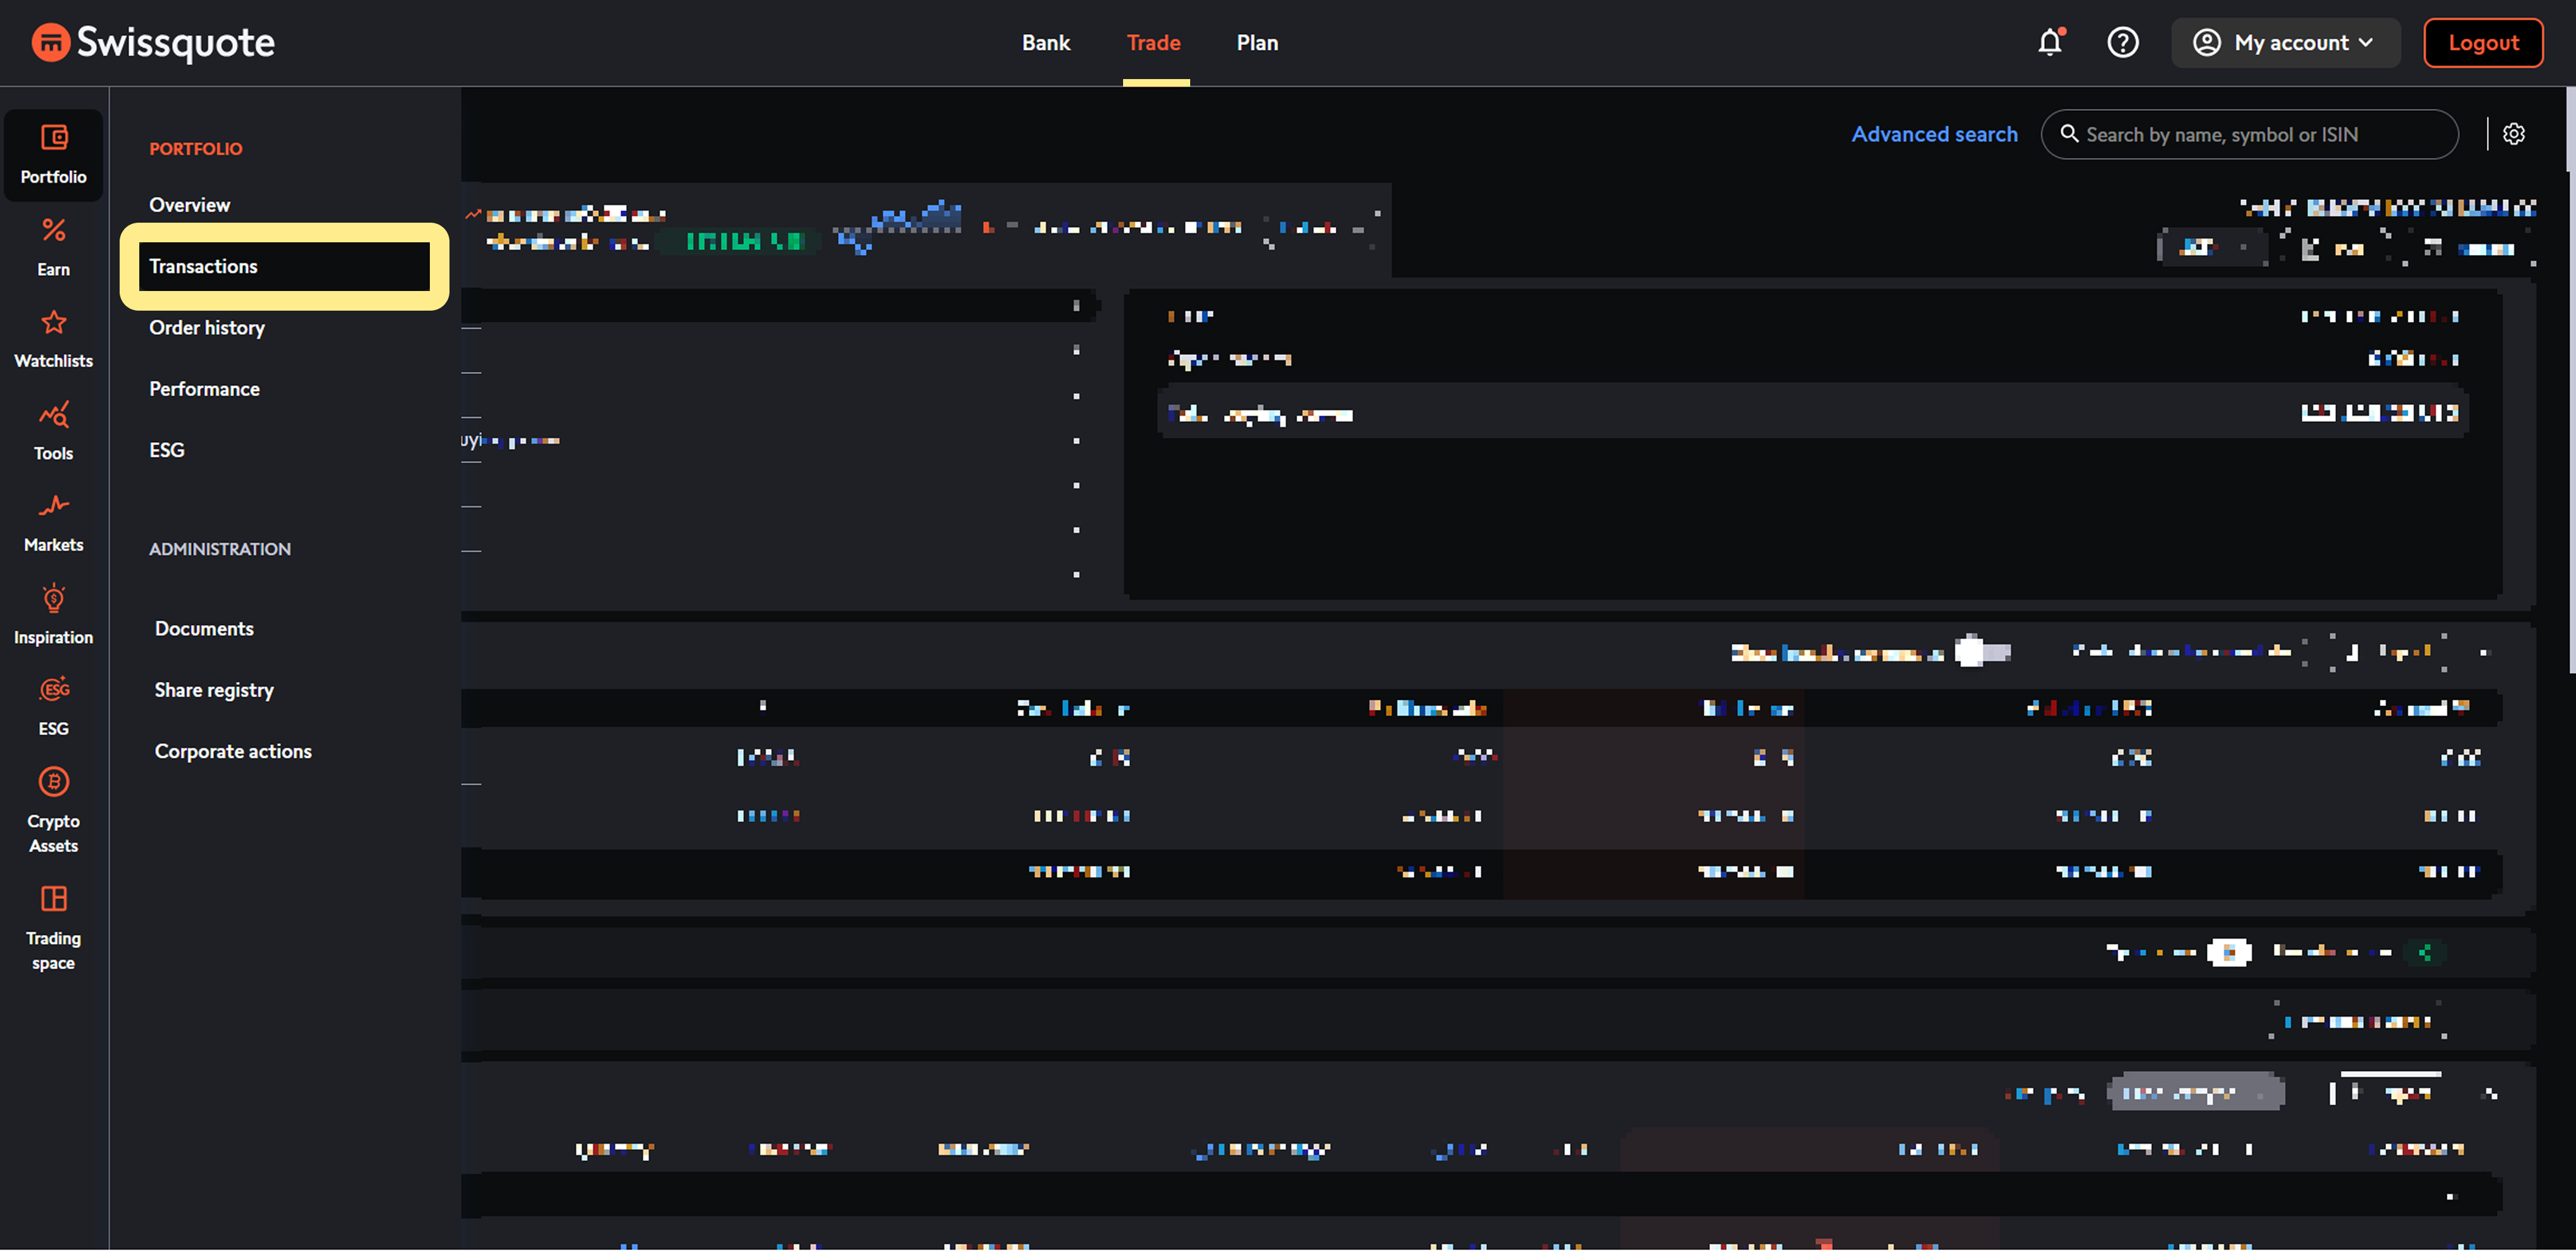This screenshot has height=1252, width=2576.
Task: Open the Inspiration lightbulb icon
Action: pos(53,614)
